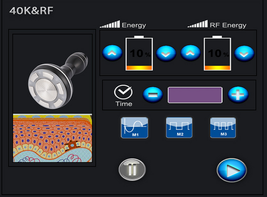Click the plus button to add Time

pyautogui.click(x=238, y=95)
